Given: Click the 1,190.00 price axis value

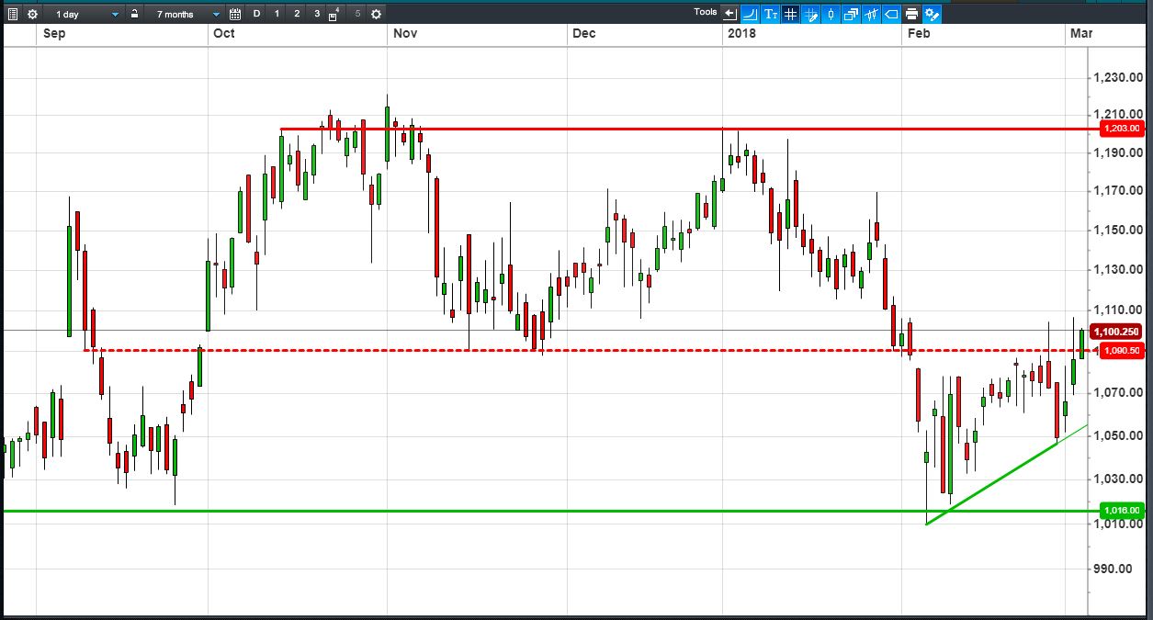Looking at the screenshot, I should (1119, 152).
